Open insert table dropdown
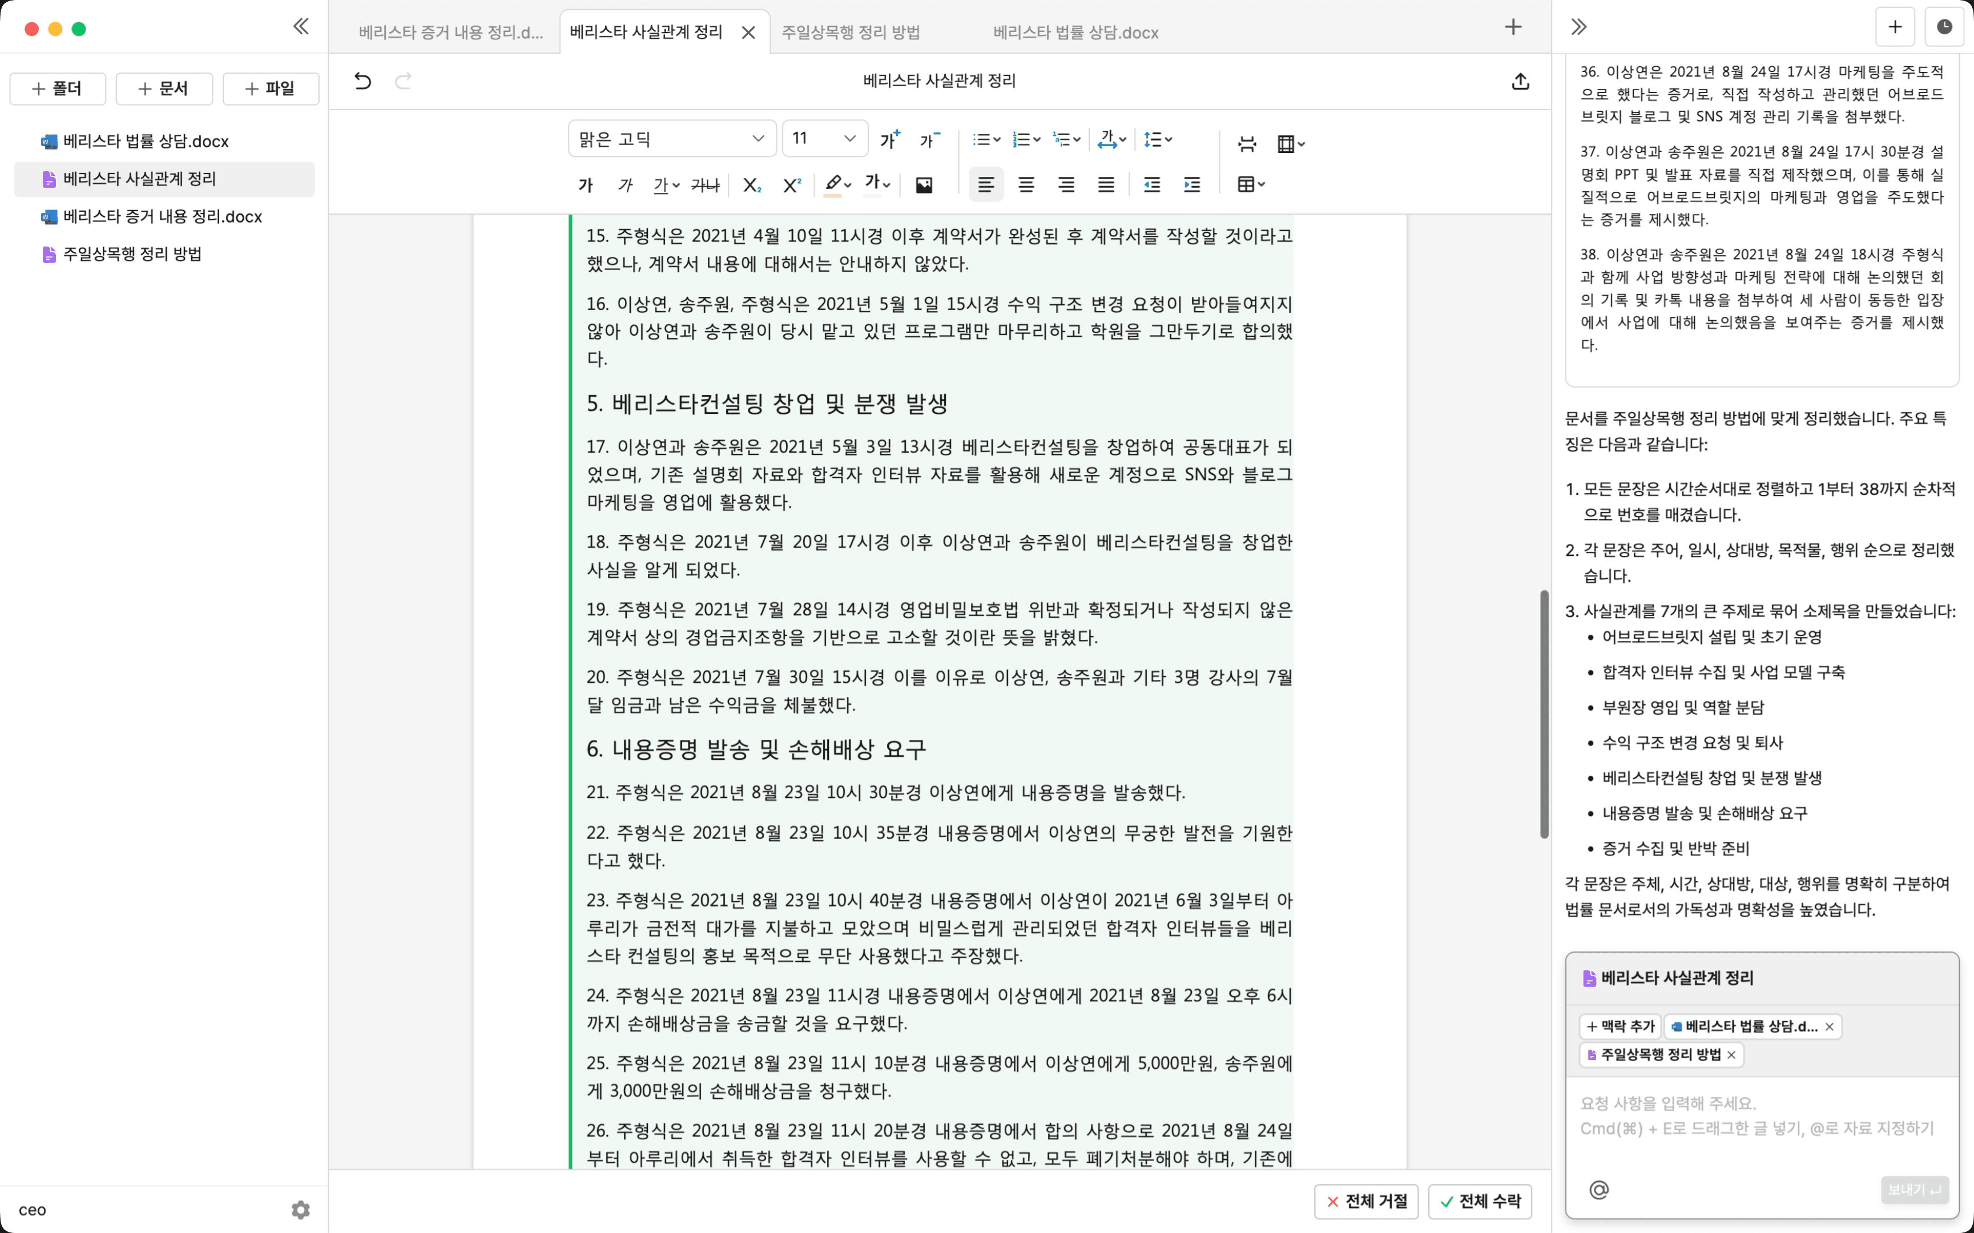This screenshot has height=1233, width=1974. (x=1251, y=185)
